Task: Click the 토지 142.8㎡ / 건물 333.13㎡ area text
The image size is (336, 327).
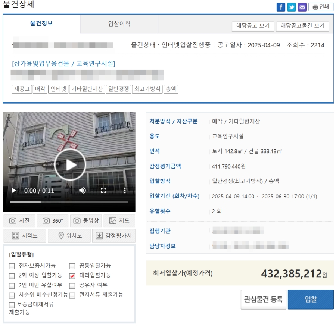Action: [247, 151]
